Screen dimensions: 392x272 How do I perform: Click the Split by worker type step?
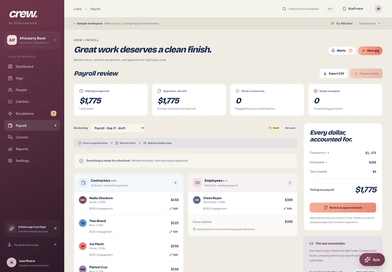click(x=157, y=143)
